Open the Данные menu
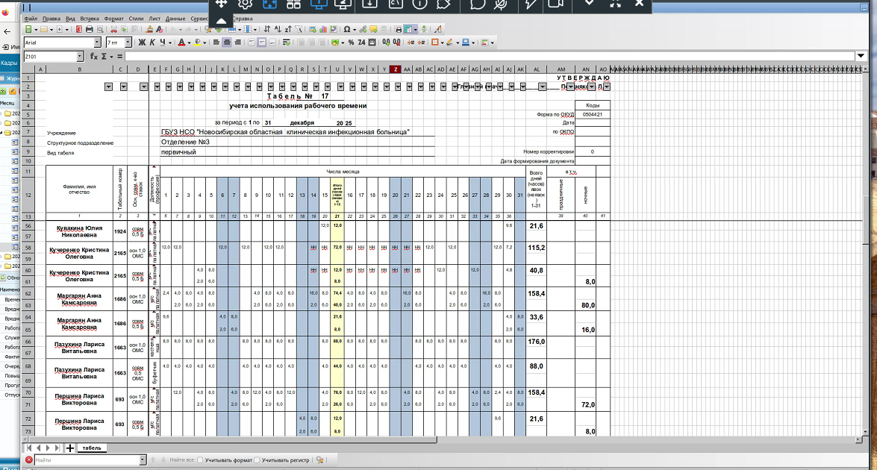The height and width of the screenshot is (470, 877). (x=175, y=19)
